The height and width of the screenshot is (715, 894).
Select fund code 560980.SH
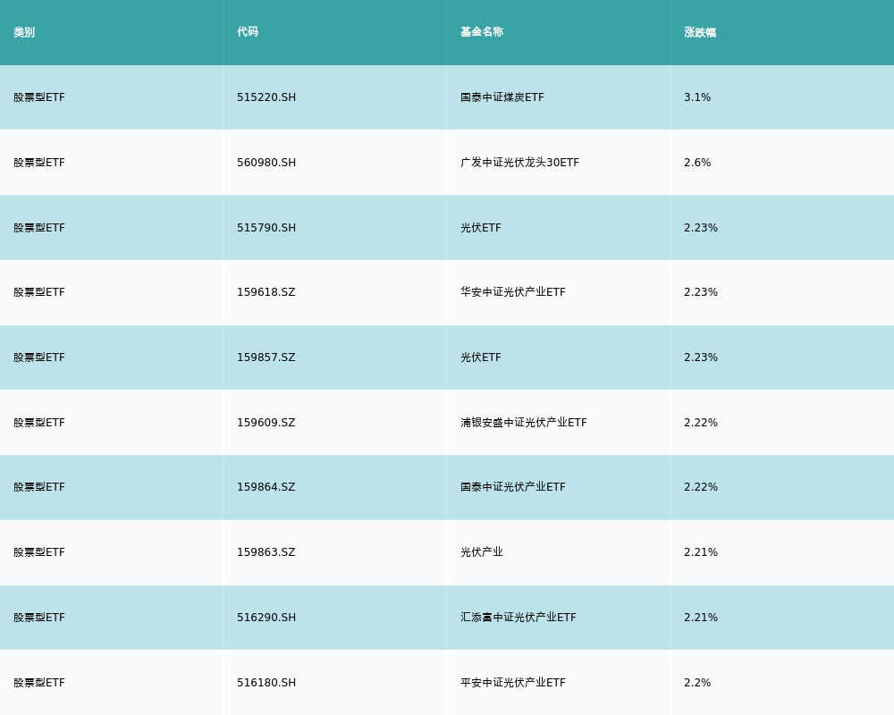coord(266,163)
